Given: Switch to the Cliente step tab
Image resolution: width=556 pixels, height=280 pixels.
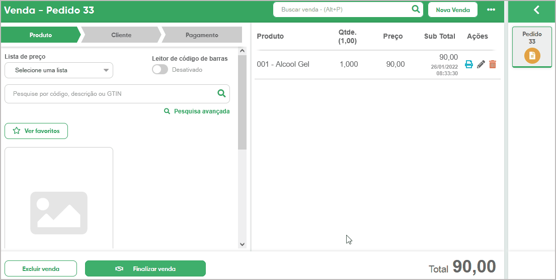Looking at the screenshot, I should [x=121, y=35].
